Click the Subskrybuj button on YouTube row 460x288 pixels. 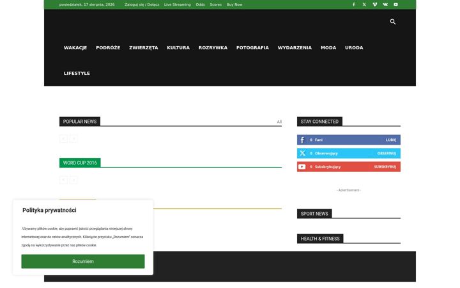pos(385,167)
